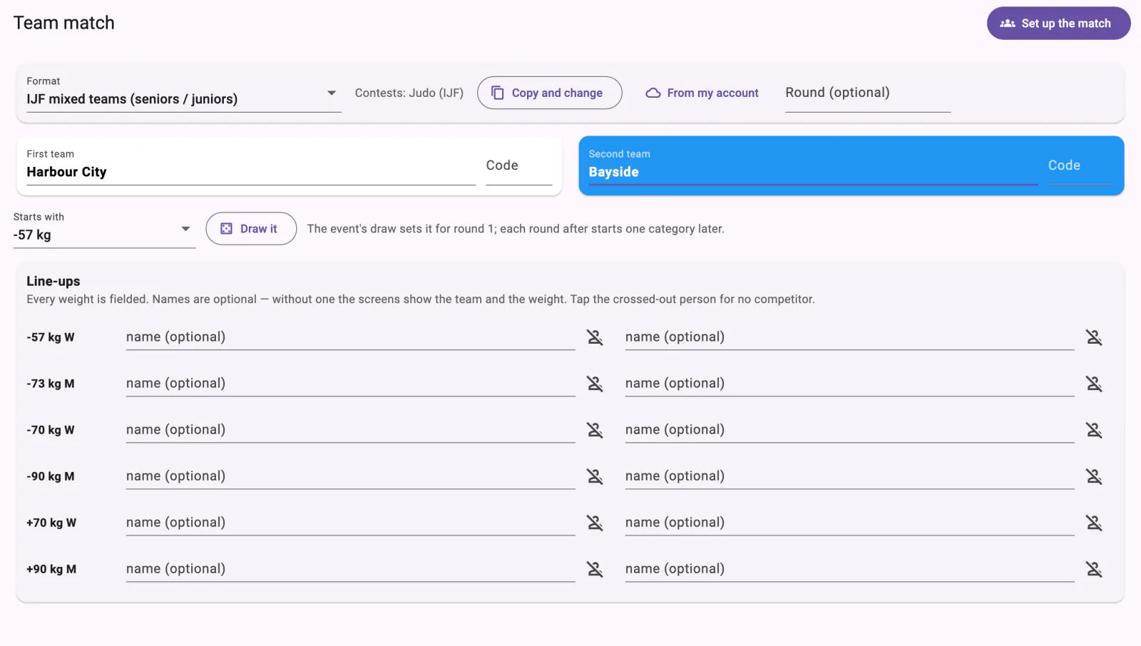Mark no competitor for Harbour City -73 kg M
Viewport: 1141px width, 646px height.
595,384
